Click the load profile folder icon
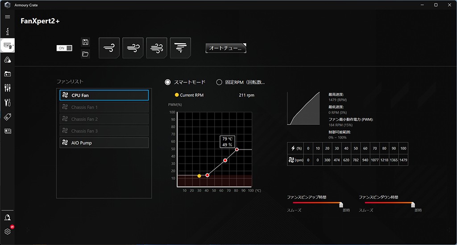 (85, 54)
